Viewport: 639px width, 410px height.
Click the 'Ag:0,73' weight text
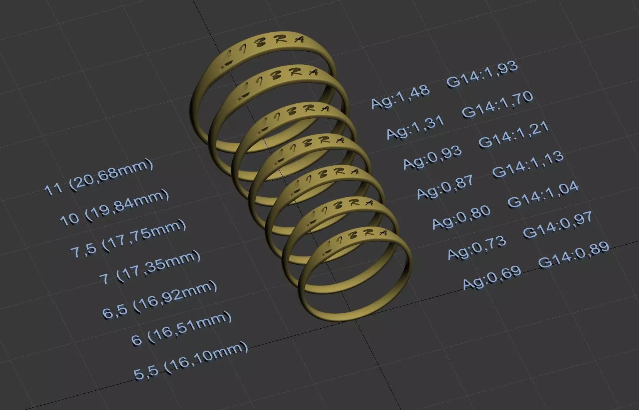coord(477,248)
